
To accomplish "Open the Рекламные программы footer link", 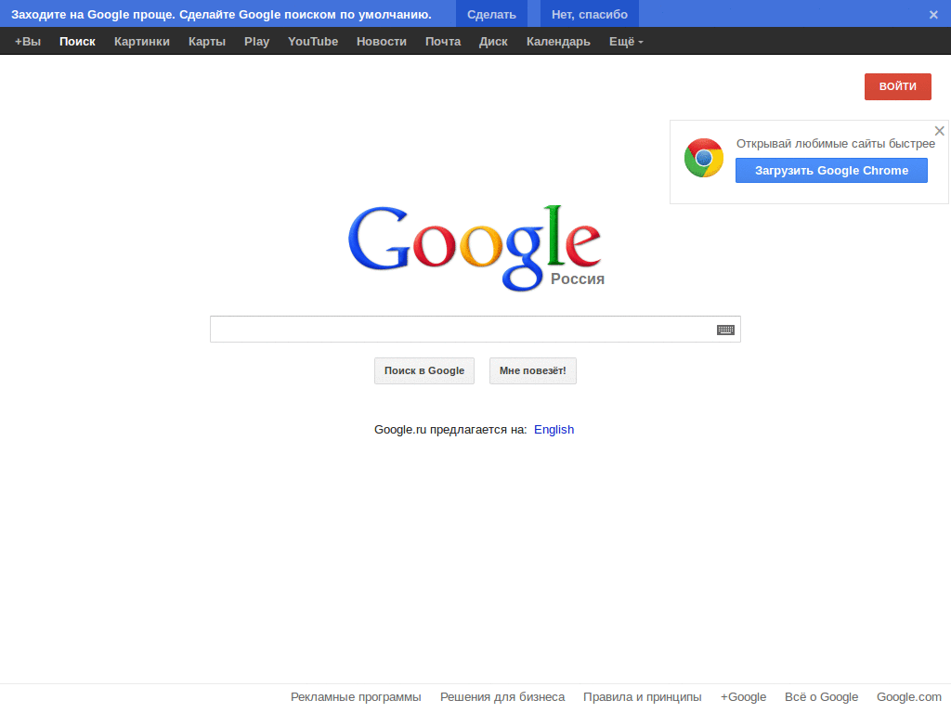I will click(356, 697).
